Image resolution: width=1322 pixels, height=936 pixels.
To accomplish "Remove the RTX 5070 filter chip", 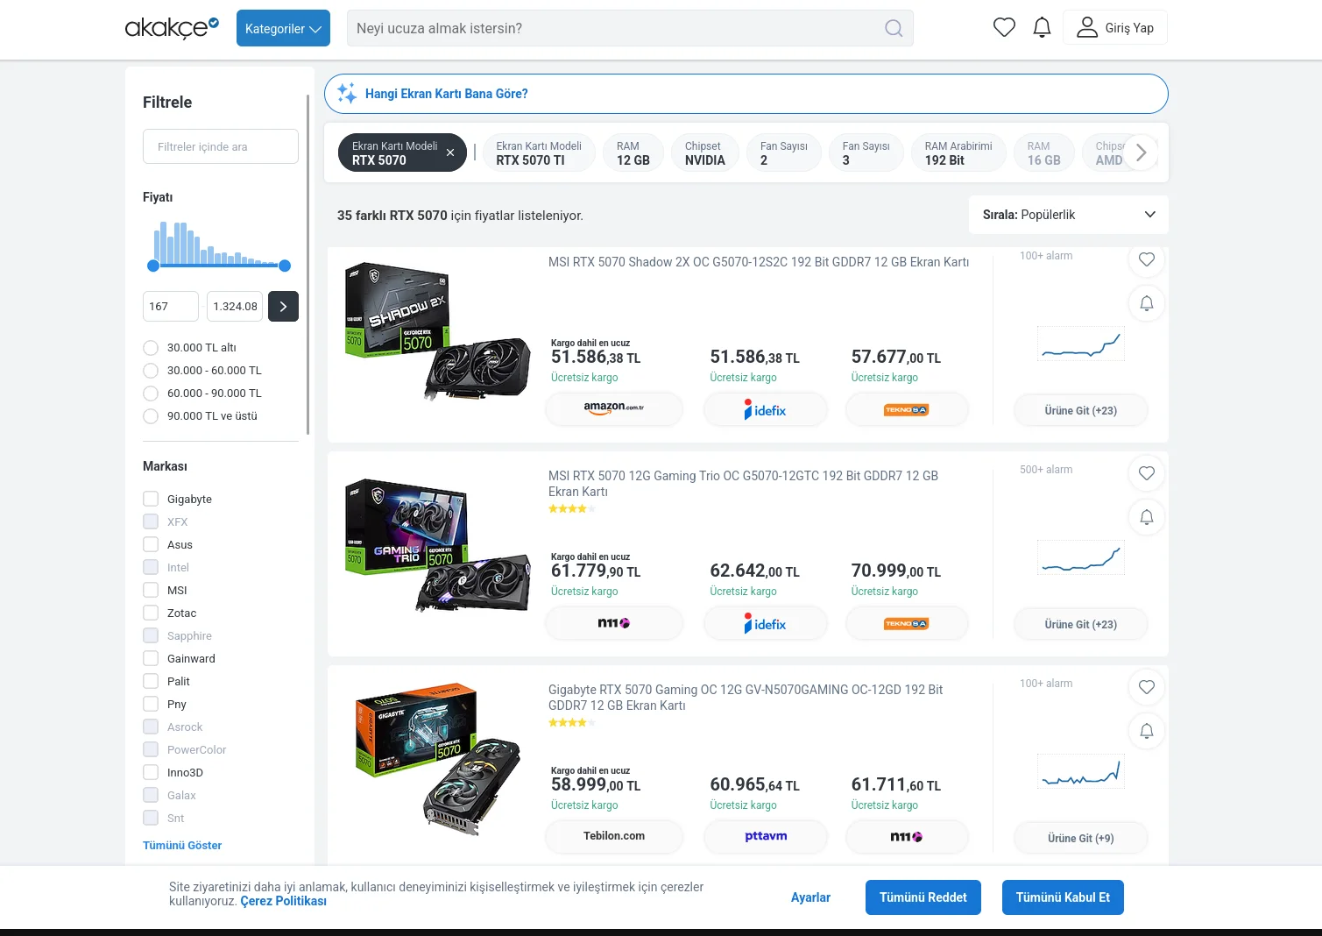I will (x=450, y=152).
